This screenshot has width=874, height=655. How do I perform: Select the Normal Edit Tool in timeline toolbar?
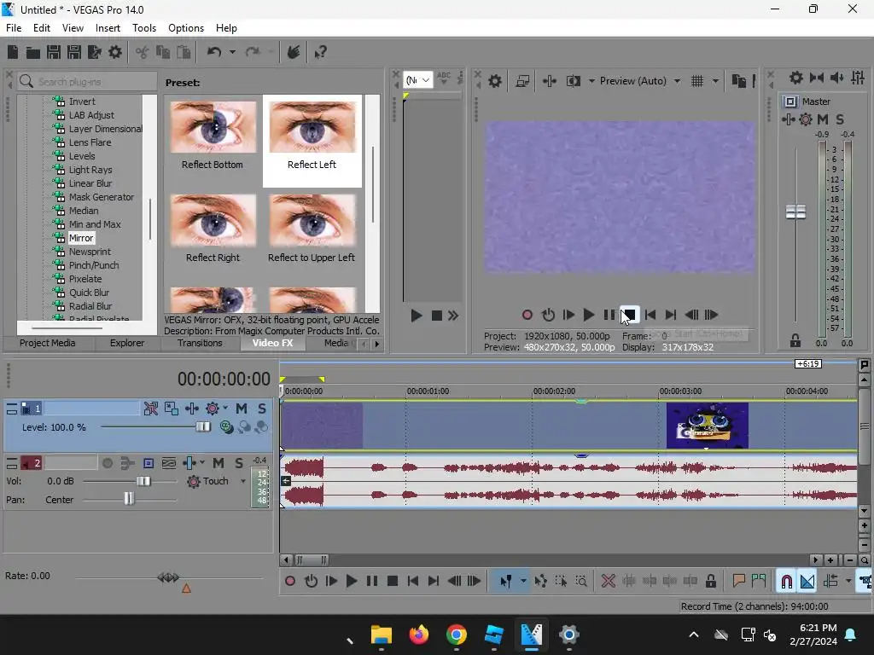(505, 582)
